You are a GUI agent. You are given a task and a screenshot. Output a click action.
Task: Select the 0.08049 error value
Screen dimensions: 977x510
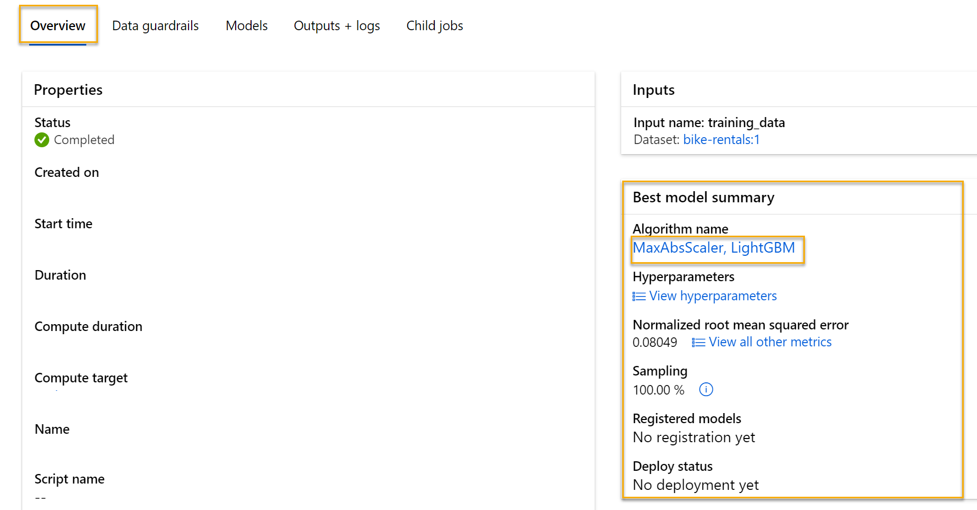[655, 343]
